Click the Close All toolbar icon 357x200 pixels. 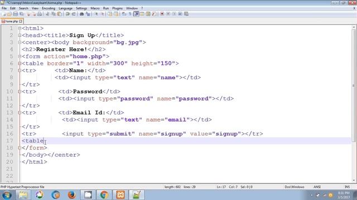[x=33, y=14]
